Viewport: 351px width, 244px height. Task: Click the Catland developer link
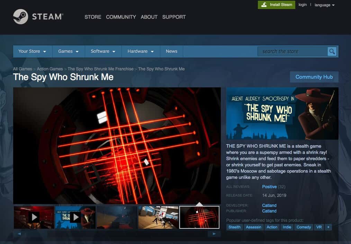coord(269,205)
